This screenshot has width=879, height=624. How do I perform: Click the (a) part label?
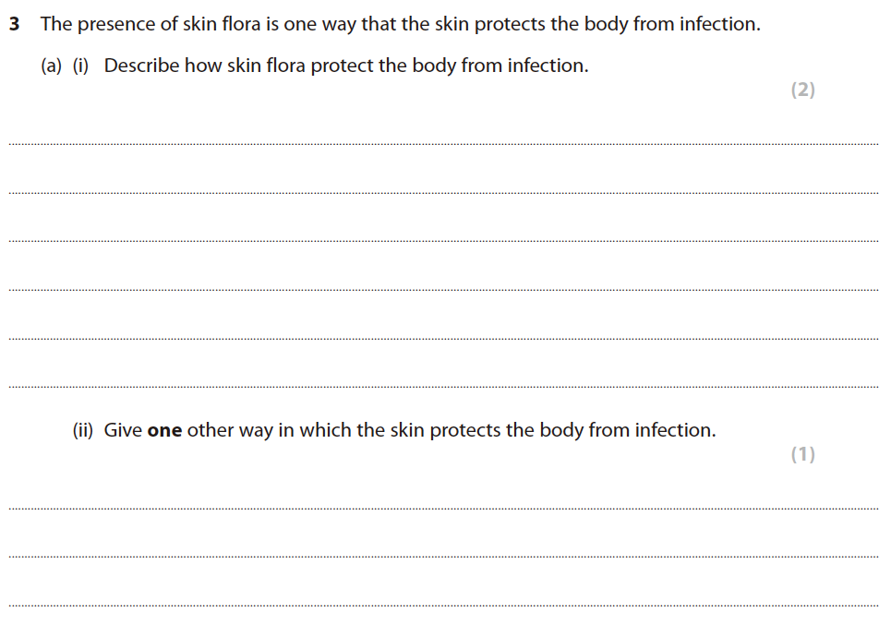(x=52, y=66)
